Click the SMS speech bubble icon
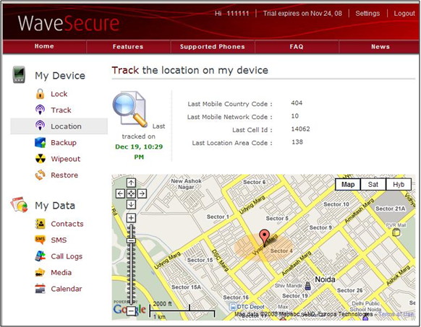Image resolution: width=421 pixels, height=327 pixels. [x=41, y=240]
